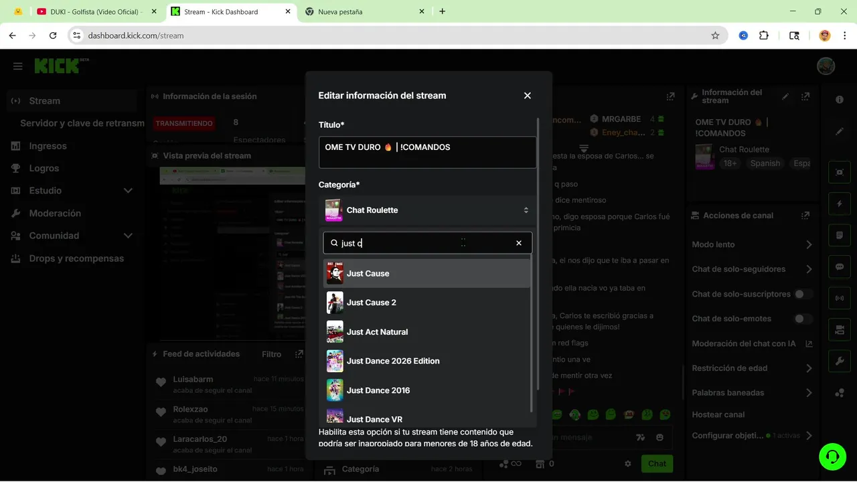Toggle Chat de solo-suscriptores switch
This screenshot has width=857, height=482.
(x=803, y=294)
